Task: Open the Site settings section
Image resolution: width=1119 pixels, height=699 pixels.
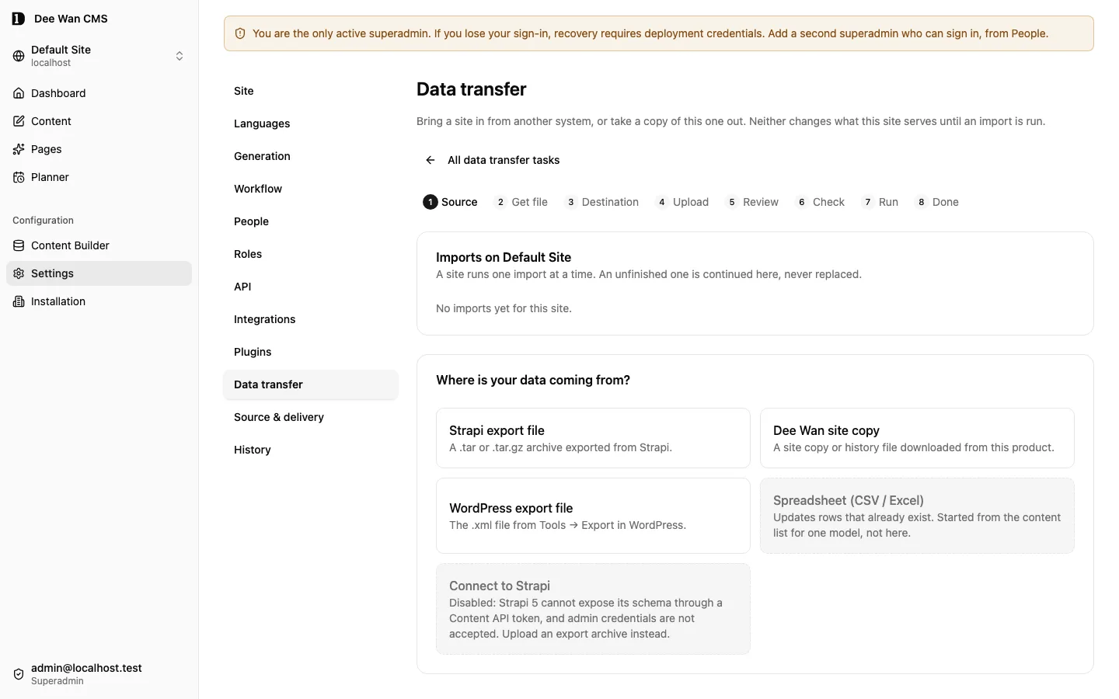Action: coord(311,91)
